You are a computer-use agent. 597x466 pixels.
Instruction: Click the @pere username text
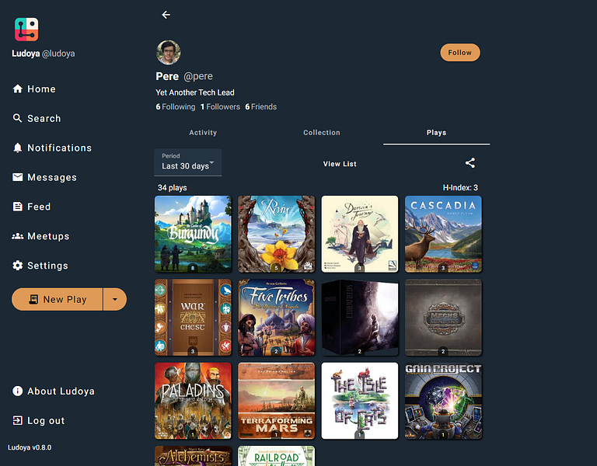[198, 76]
